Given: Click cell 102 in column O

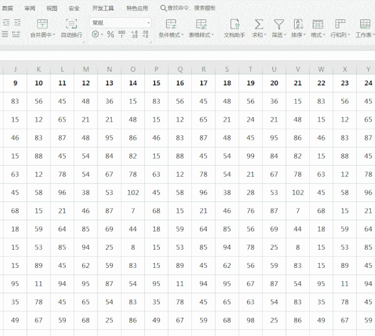Looking at the screenshot, I should 133,193.
